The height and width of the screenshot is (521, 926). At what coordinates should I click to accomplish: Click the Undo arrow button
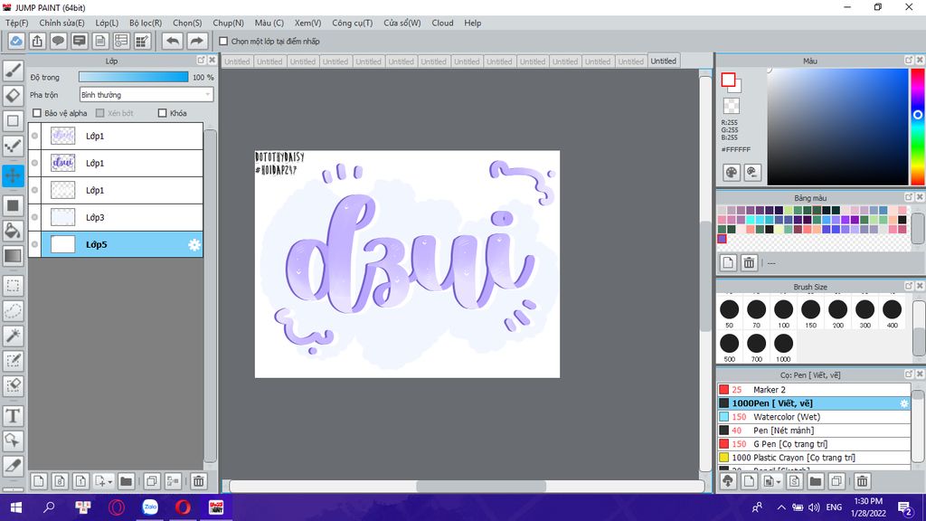tap(173, 42)
